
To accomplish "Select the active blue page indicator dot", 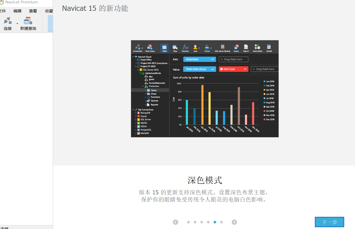I will (215, 222).
